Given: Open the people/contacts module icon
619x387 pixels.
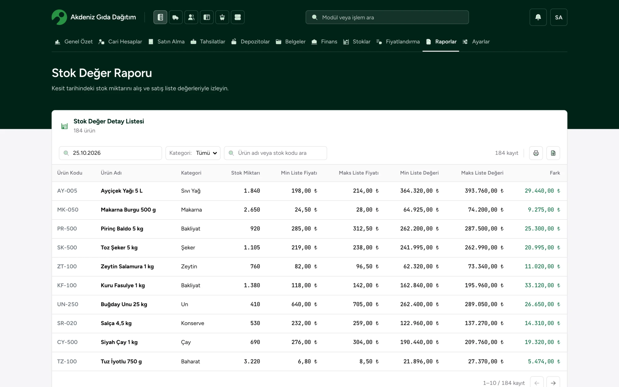Looking at the screenshot, I should pyautogui.click(x=191, y=17).
